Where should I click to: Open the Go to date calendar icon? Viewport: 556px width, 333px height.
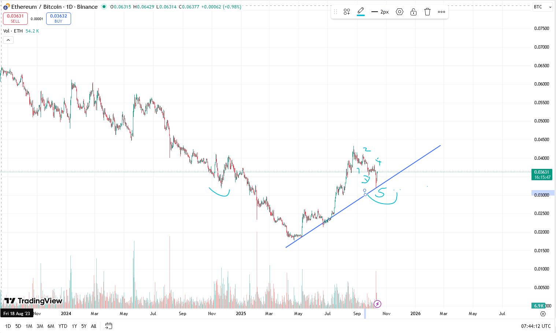(108, 326)
